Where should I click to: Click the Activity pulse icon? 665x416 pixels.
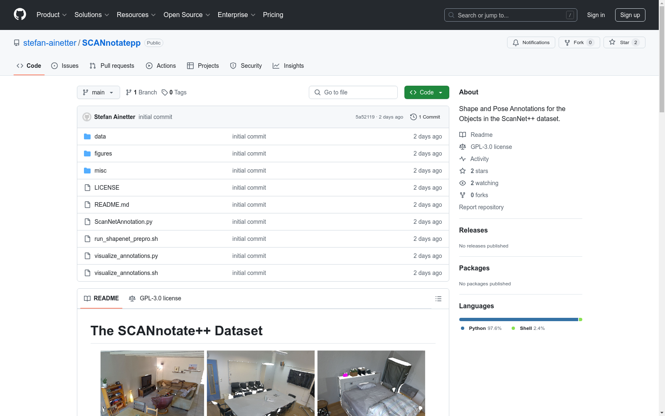coord(463,159)
